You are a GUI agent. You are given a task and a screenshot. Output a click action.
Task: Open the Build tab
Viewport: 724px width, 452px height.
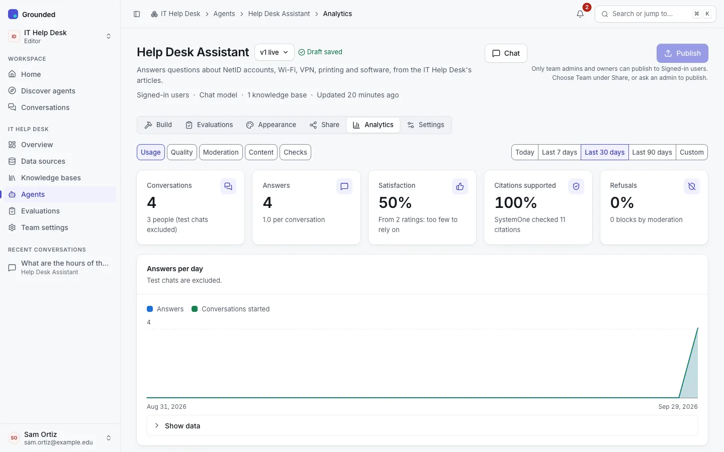(x=158, y=125)
